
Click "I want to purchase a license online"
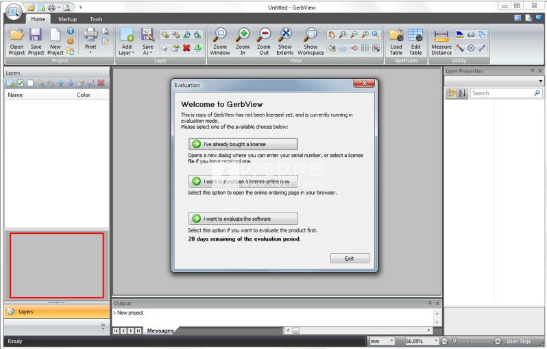tap(243, 181)
